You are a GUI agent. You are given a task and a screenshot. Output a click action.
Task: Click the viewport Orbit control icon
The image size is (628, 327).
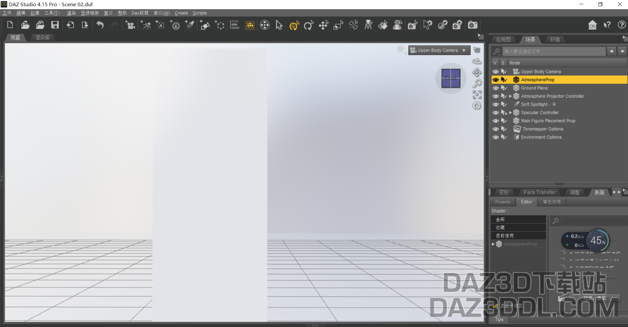477,61
